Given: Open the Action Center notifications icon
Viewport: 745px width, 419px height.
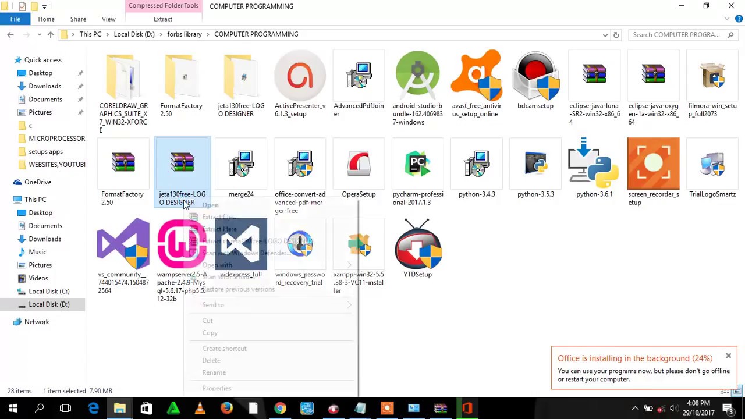Looking at the screenshot, I should tap(728, 409).
